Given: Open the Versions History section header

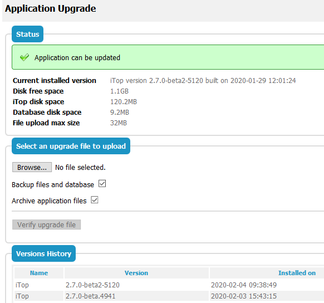Looking at the screenshot, I should (43, 253).
